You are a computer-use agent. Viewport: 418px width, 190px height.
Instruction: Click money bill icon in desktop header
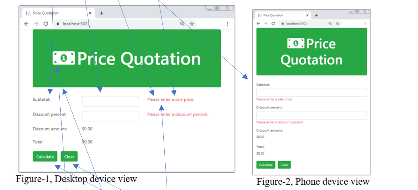tap(64, 58)
